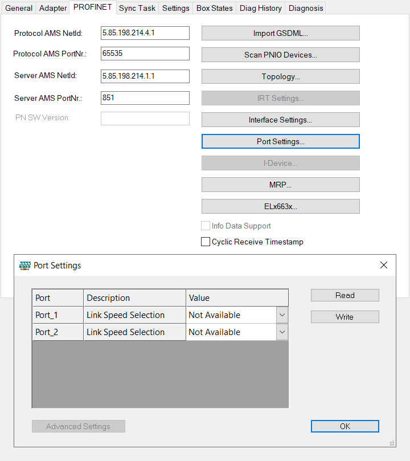410x461 pixels.
Task: Confirm with the OK button
Action: point(345,426)
